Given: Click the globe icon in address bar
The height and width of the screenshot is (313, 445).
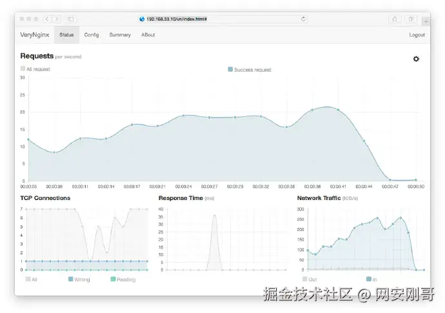Looking at the screenshot, I should coord(142,19).
